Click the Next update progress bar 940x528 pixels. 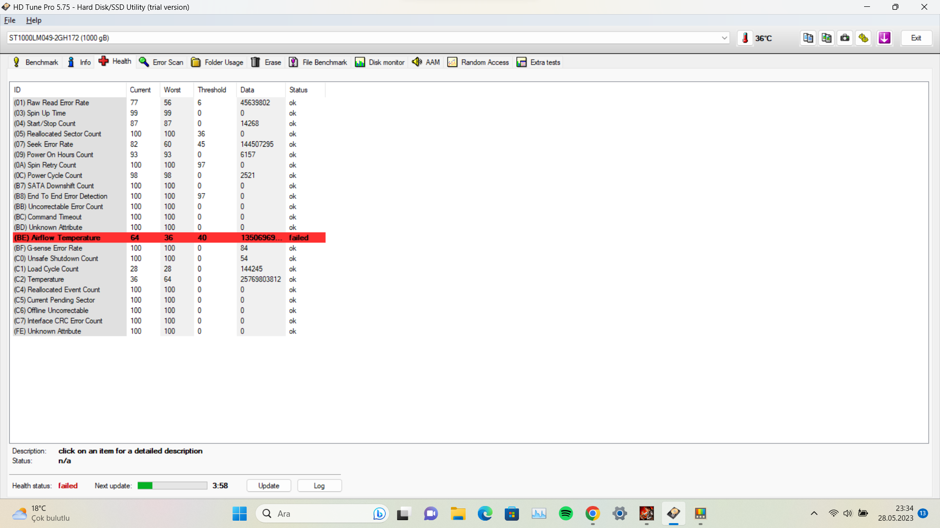coord(172,485)
